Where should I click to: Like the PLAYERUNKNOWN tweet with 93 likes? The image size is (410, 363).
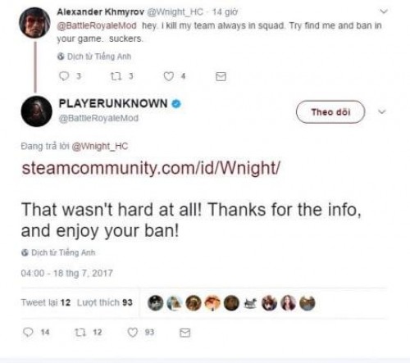pos(133,332)
